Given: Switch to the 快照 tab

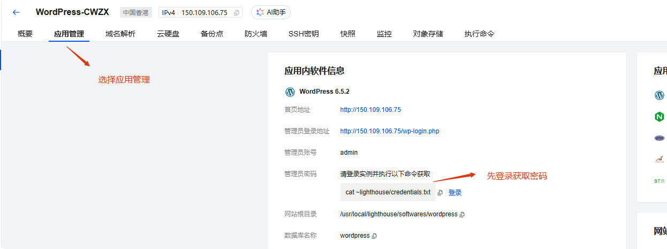Looking at the screenshot, I should tap(348, 34).
